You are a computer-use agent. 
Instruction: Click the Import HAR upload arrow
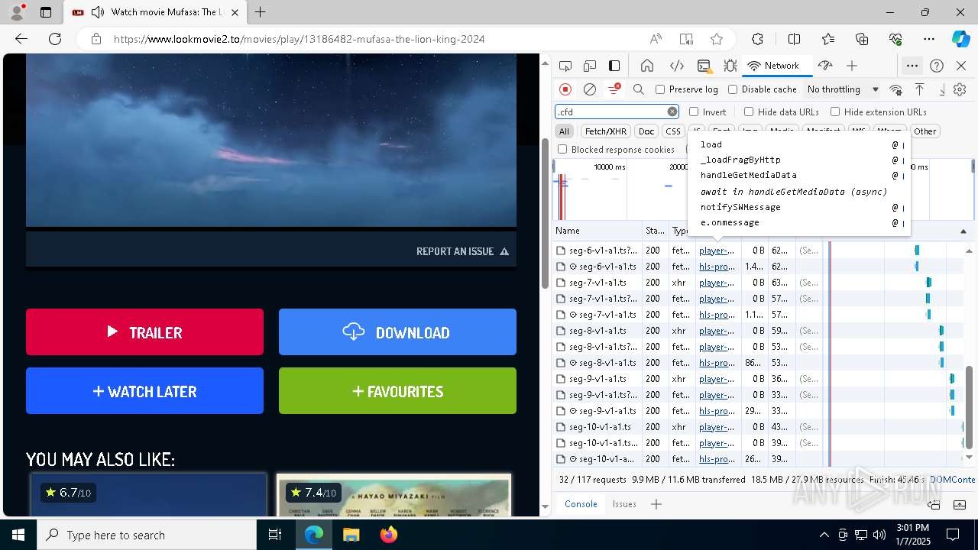pyautogui.click(x=920, y=89)
